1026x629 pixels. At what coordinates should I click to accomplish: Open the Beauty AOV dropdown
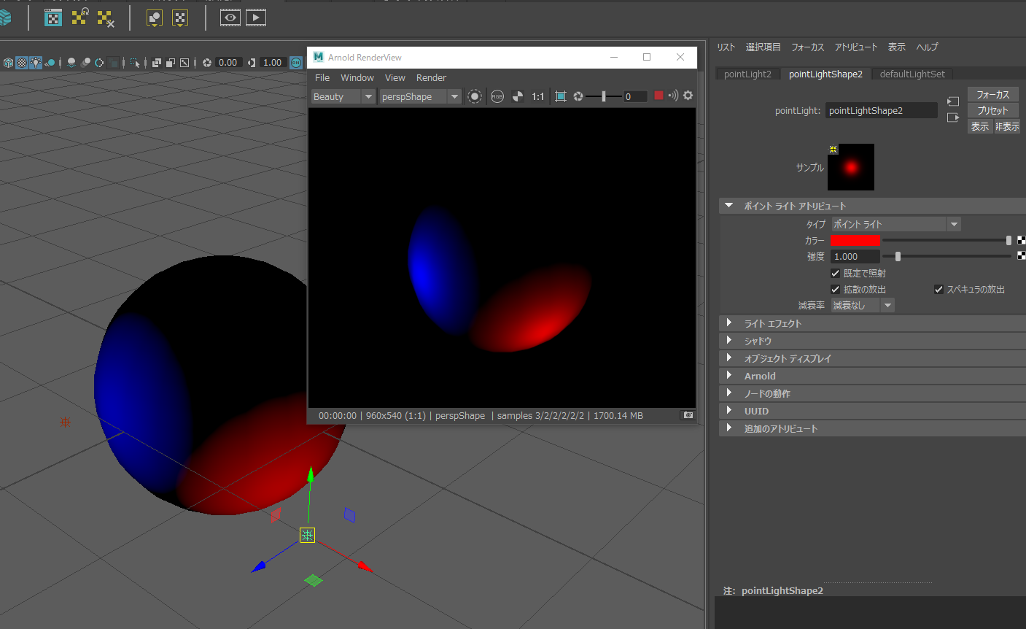[x=343, y=96]
